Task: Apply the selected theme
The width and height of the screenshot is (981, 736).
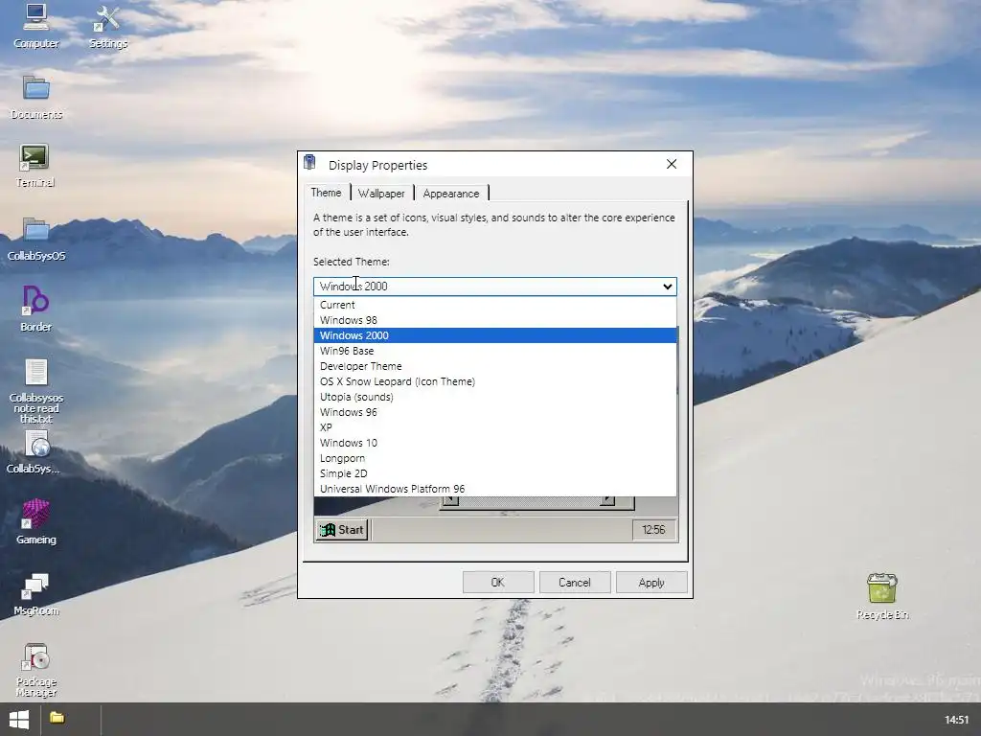Action: pos(651,582)
